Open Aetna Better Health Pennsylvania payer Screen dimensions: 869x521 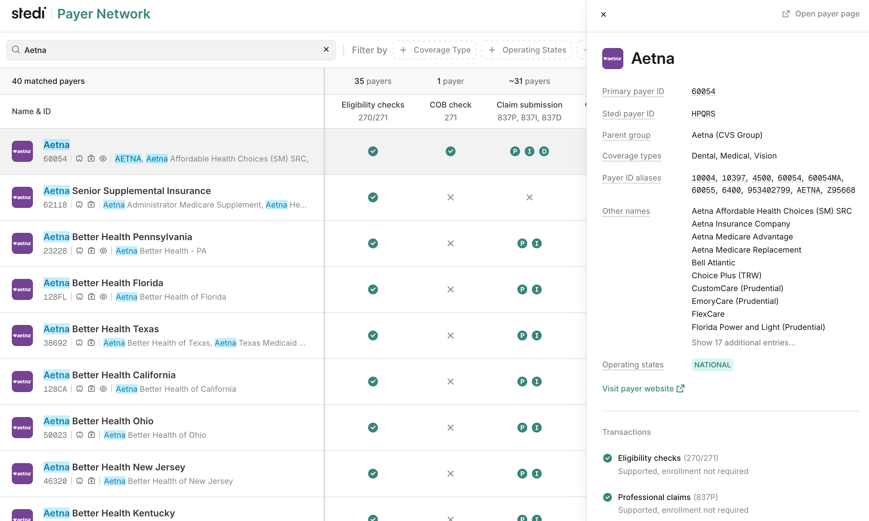[x=117, y=236]
